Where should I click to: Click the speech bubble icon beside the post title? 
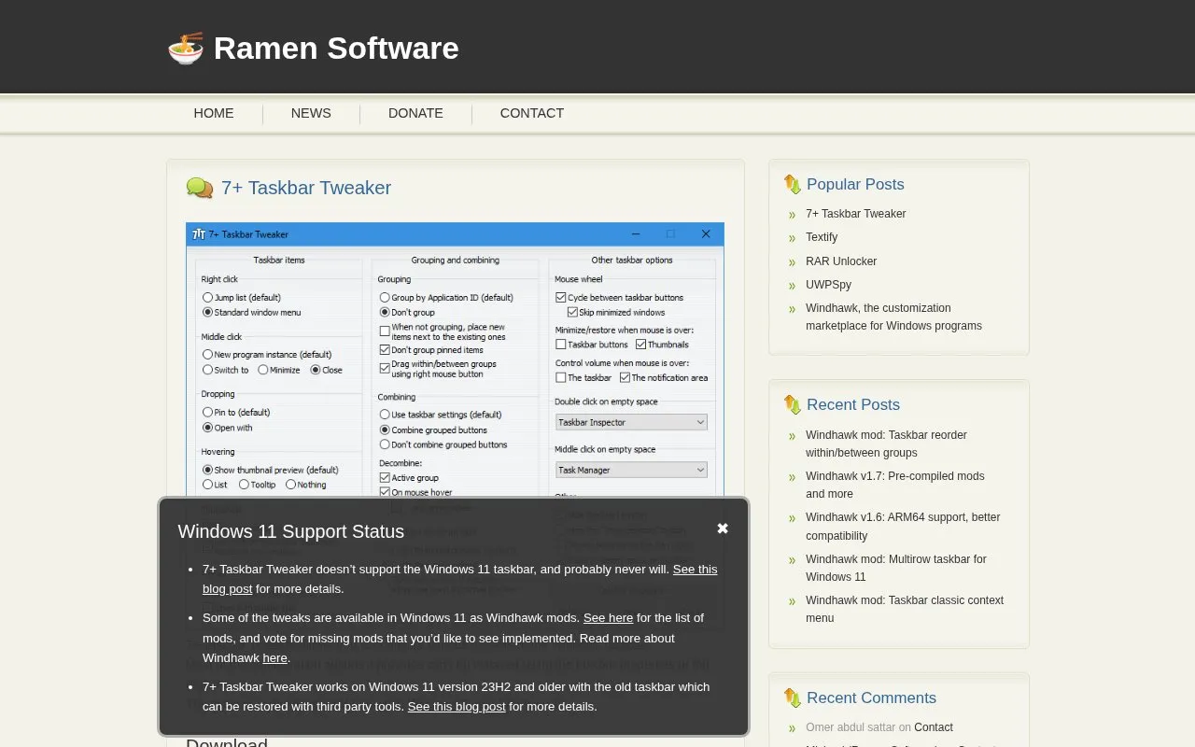point(200,189)
